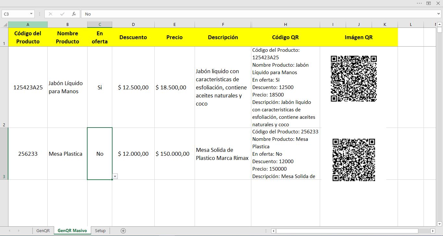Image resolution: width=443 pixels, height=236 pixels.
Task: Click vertical scrollbar up arrow
Action: 439,24
